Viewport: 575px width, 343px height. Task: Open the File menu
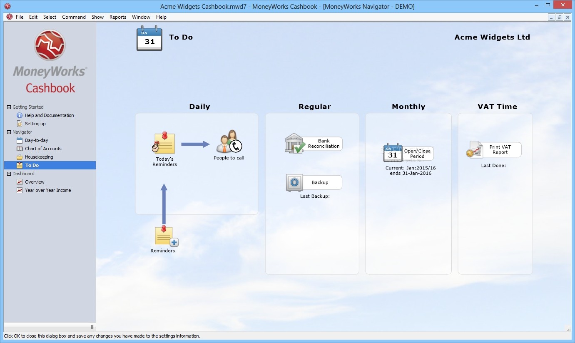[x=20, y=17]
